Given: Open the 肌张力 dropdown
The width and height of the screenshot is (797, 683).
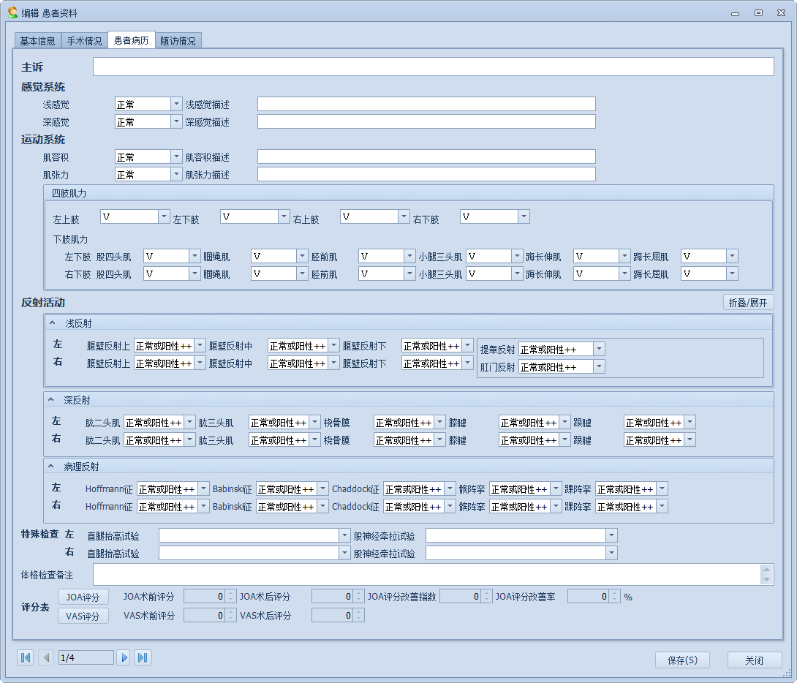Looking at the screenshot, I should click(176, 174).
